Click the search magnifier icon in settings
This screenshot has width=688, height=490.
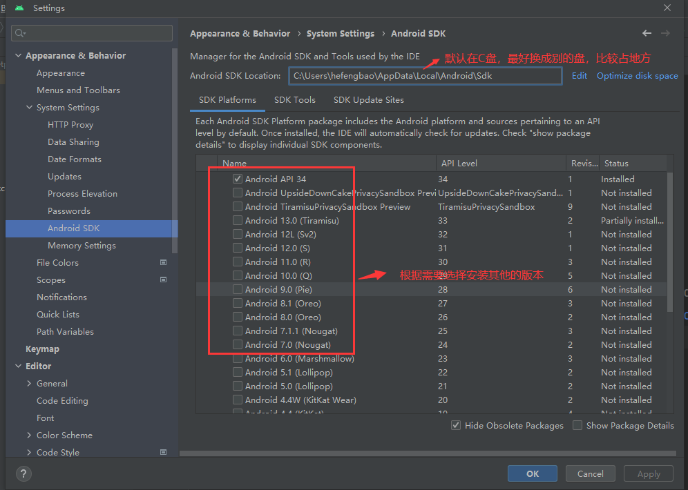click(20, 33)
